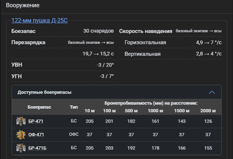Click БР-471Б penetration value 166
This screenshot has width=233, height=159.
[182, 148]
